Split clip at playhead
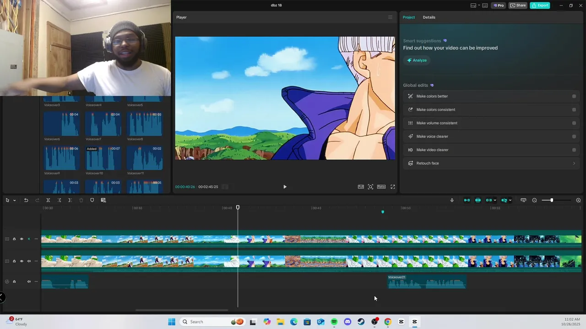586x329 pixels. click(x=48, y=200)
